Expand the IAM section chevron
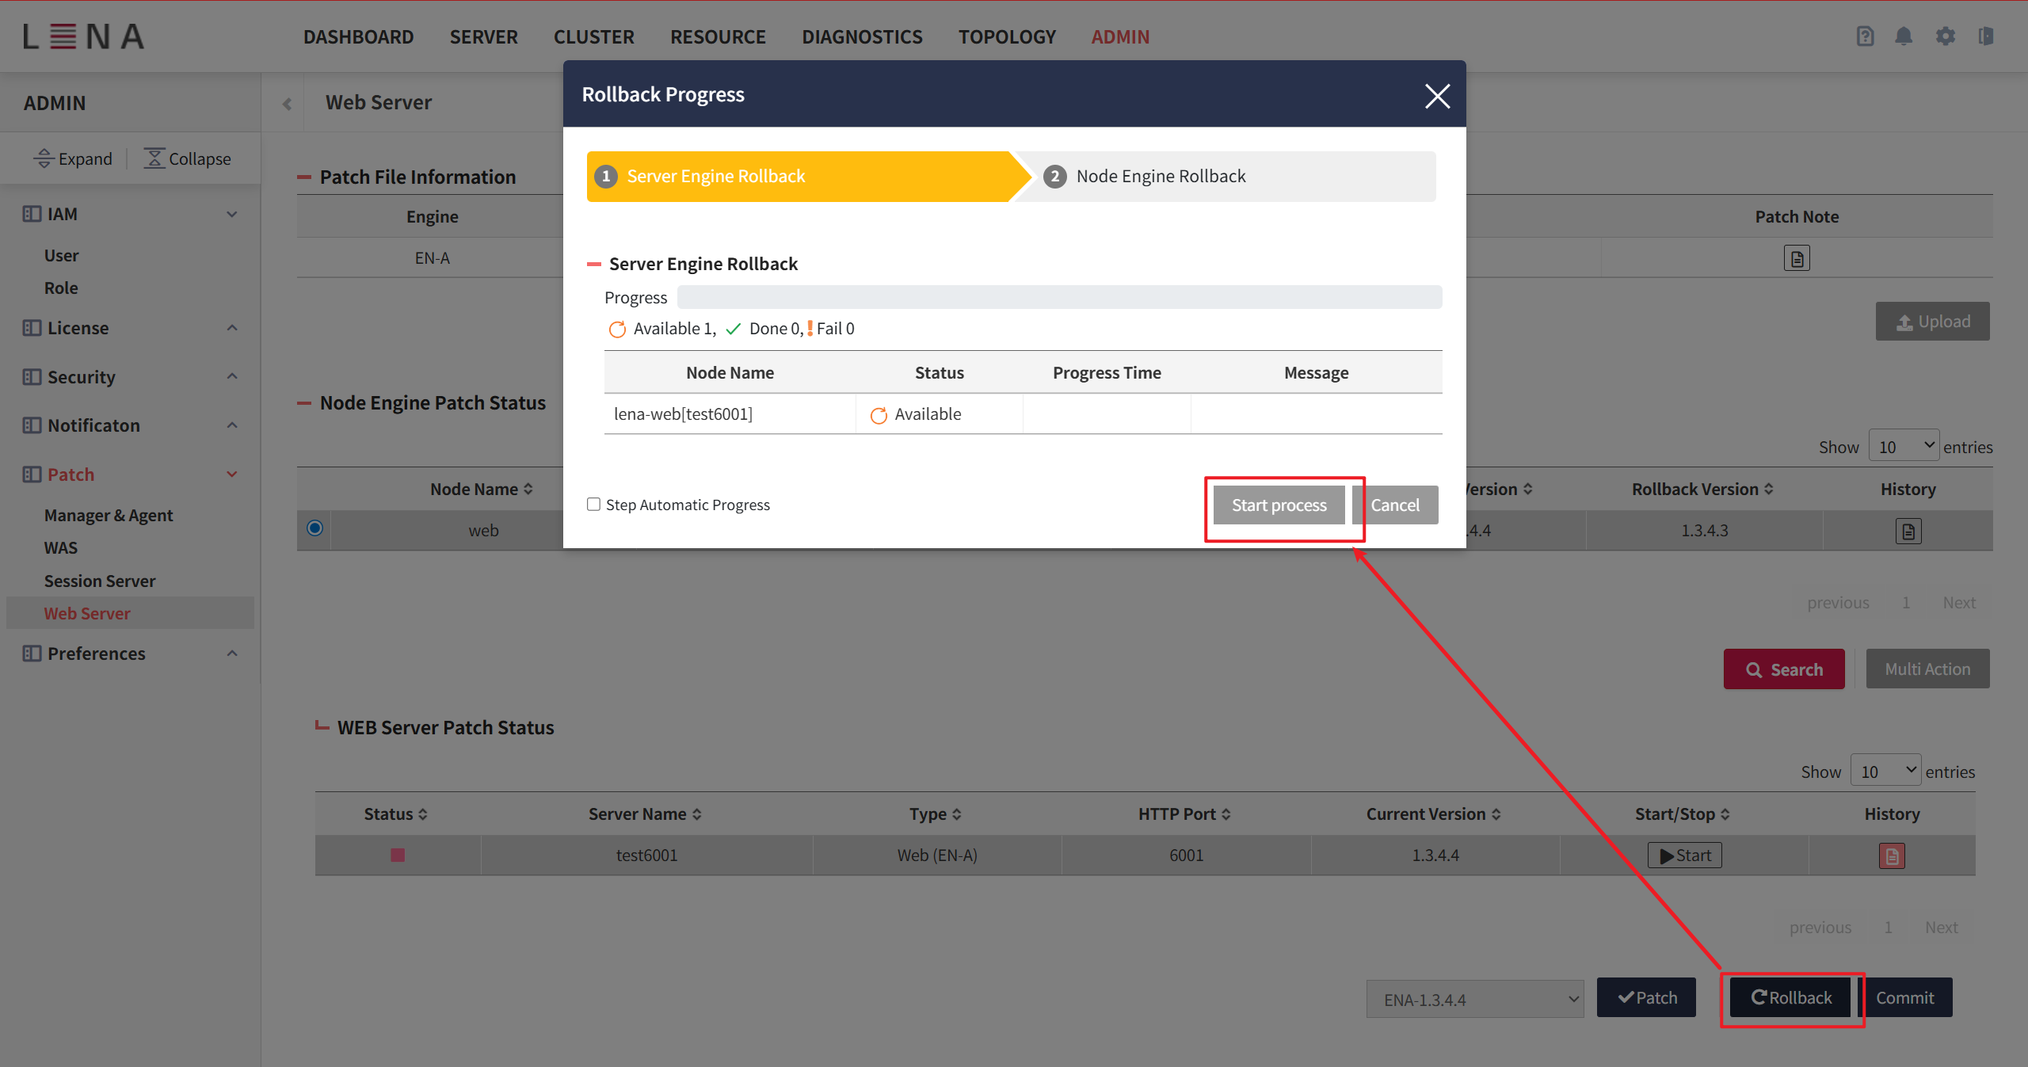 point(232,214)
